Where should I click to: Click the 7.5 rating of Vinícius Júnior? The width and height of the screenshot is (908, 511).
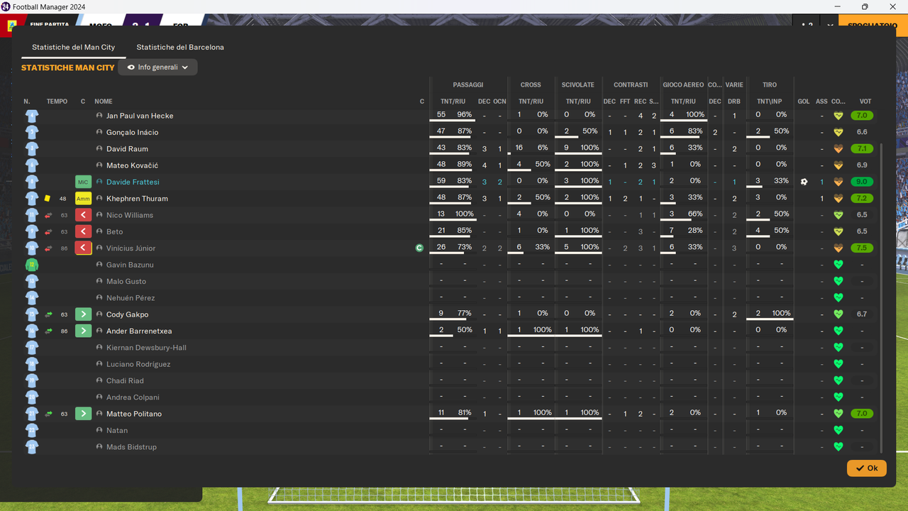pos(862,248)
